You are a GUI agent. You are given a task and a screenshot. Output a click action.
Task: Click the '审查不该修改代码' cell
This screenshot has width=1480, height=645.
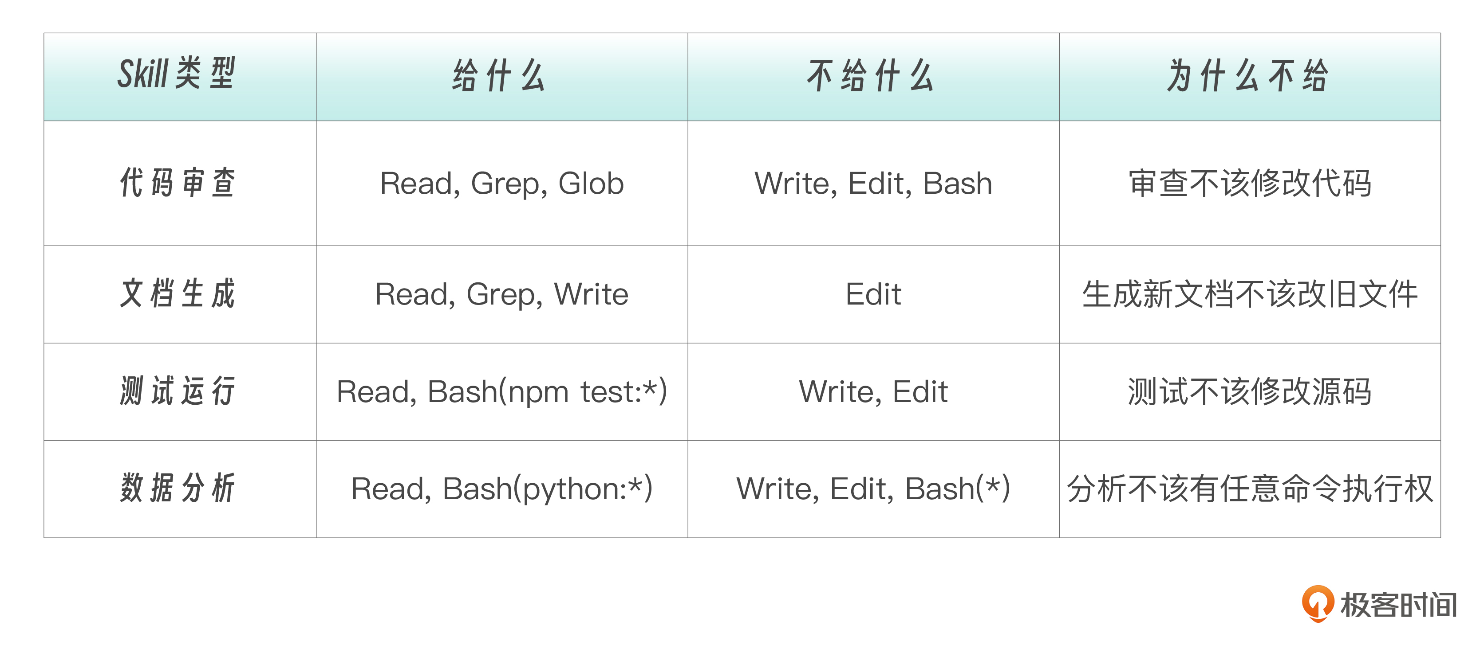tap(1249, 184)
